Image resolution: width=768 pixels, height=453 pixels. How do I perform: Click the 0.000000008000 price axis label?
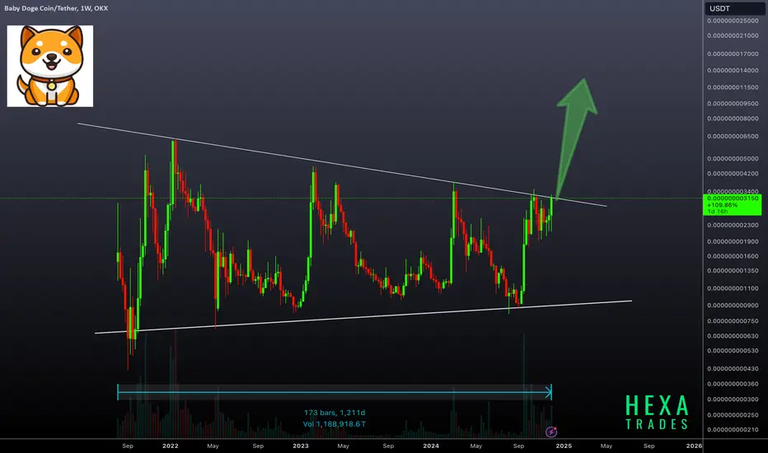[x=733, y=119]
